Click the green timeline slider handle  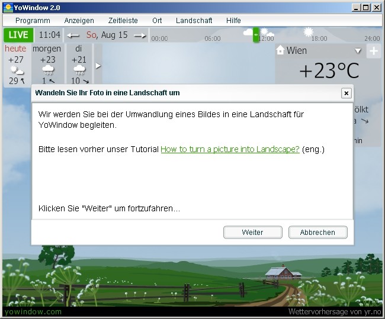[x=256, y=35]
